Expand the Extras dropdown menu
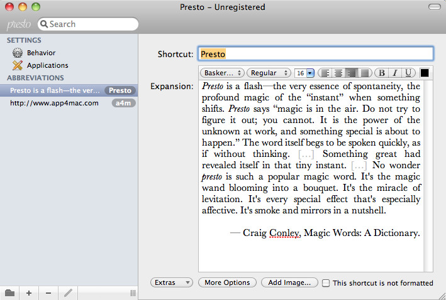This screenshot has height=300, width=446. point(172,282)
